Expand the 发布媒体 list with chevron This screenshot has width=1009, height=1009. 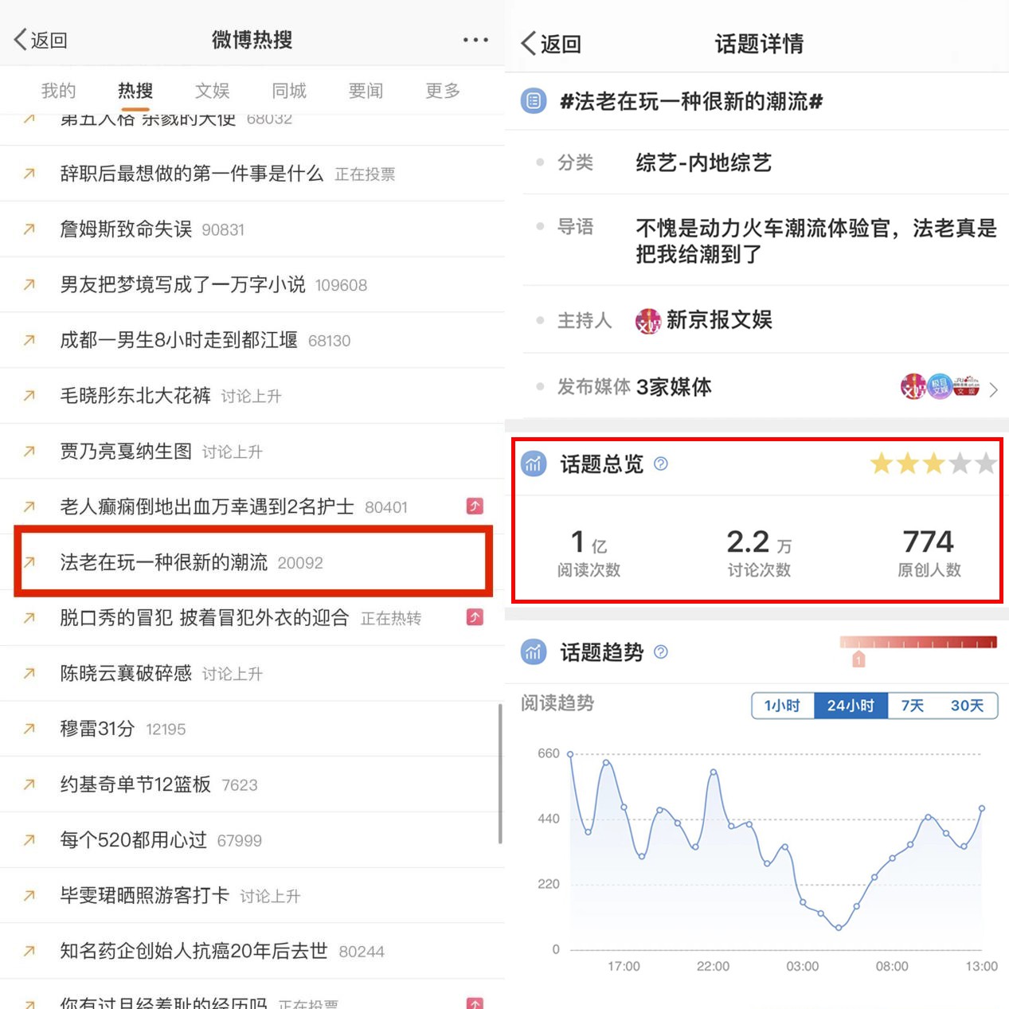993,389
